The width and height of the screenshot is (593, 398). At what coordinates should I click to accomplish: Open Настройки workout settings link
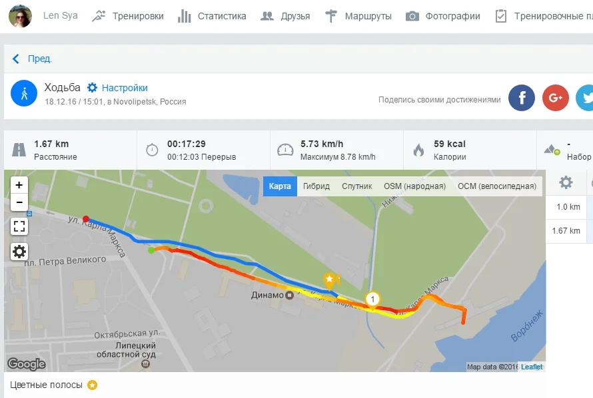tap(117, 88)
